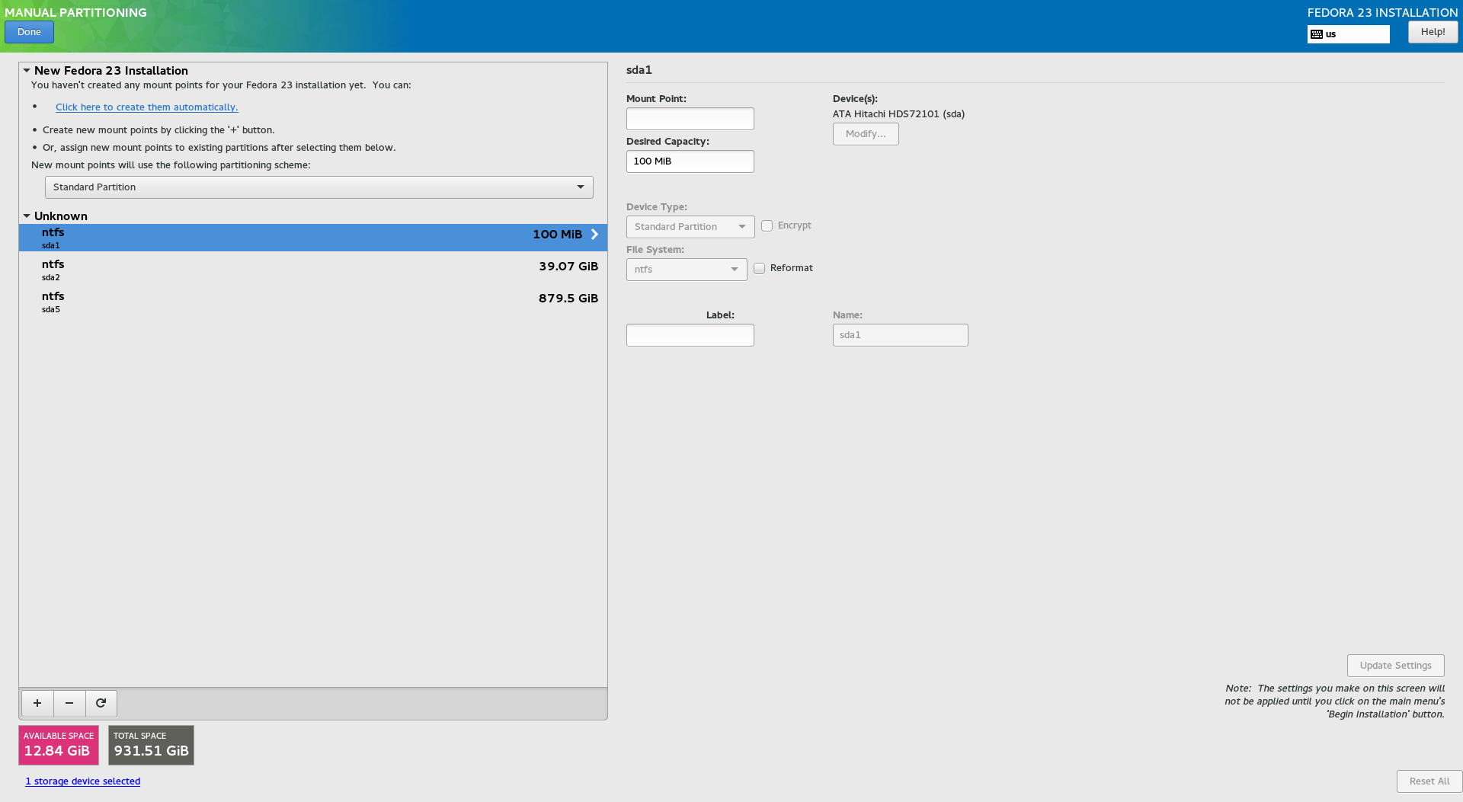Click the reload storage configuration icon

point(101,703)
